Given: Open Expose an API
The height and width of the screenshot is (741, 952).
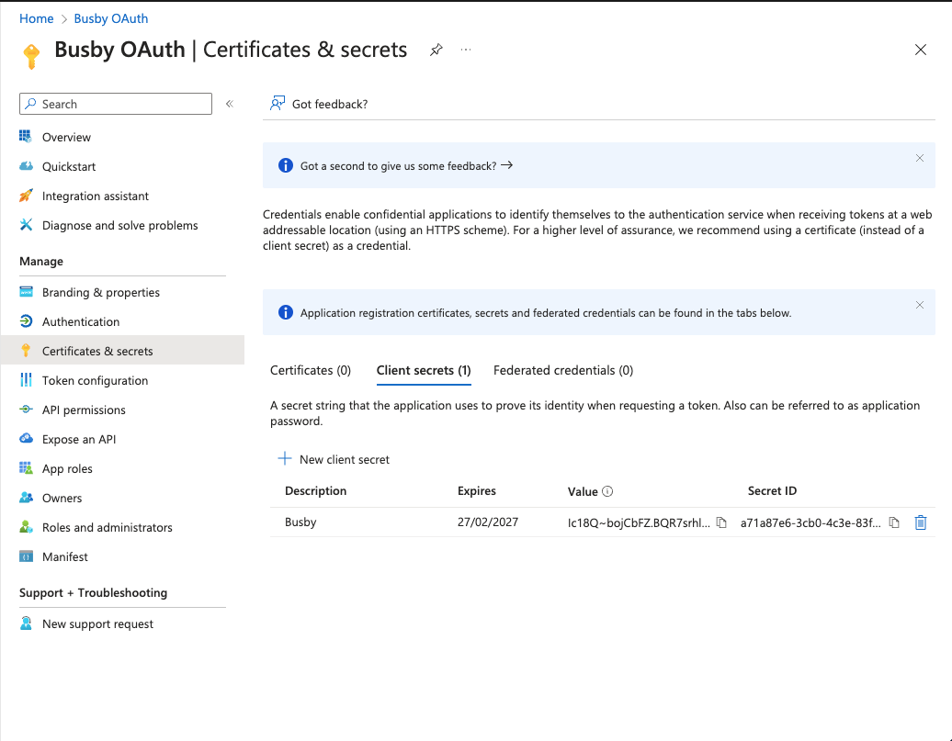Looking at the screenshot, I should [79, 440].
